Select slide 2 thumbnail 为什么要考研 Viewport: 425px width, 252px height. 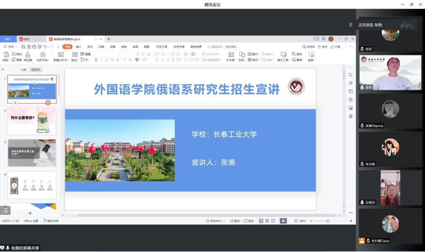click(32, 120)
